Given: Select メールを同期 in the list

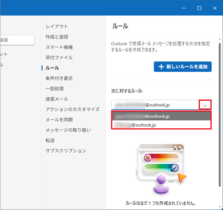Looking at the screenshot, I should click(x=59, y=120).
